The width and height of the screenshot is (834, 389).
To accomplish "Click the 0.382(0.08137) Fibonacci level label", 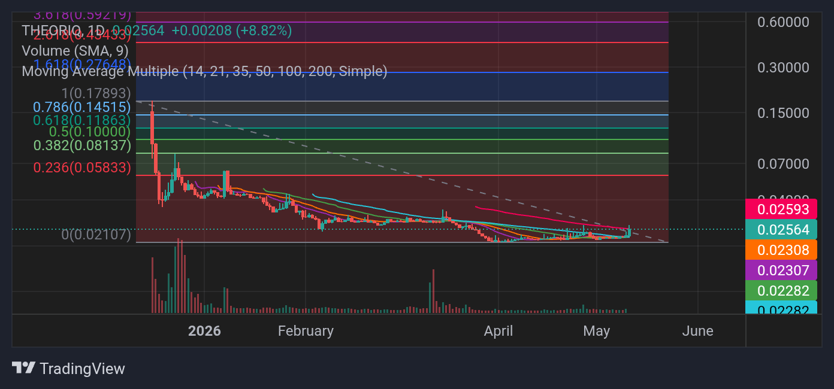I will pyautogui.click(x=82, y=145).
